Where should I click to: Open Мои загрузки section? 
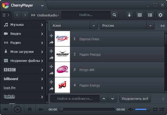pos(23,52)
